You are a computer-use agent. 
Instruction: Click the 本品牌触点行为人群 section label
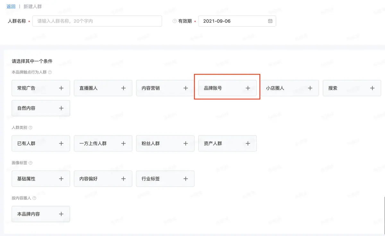tap(29, 72)
